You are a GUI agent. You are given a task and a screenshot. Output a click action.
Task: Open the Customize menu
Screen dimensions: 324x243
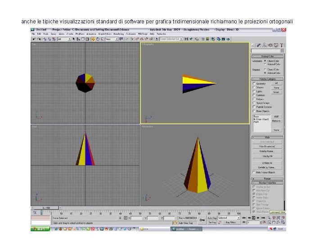coord(131,34)
